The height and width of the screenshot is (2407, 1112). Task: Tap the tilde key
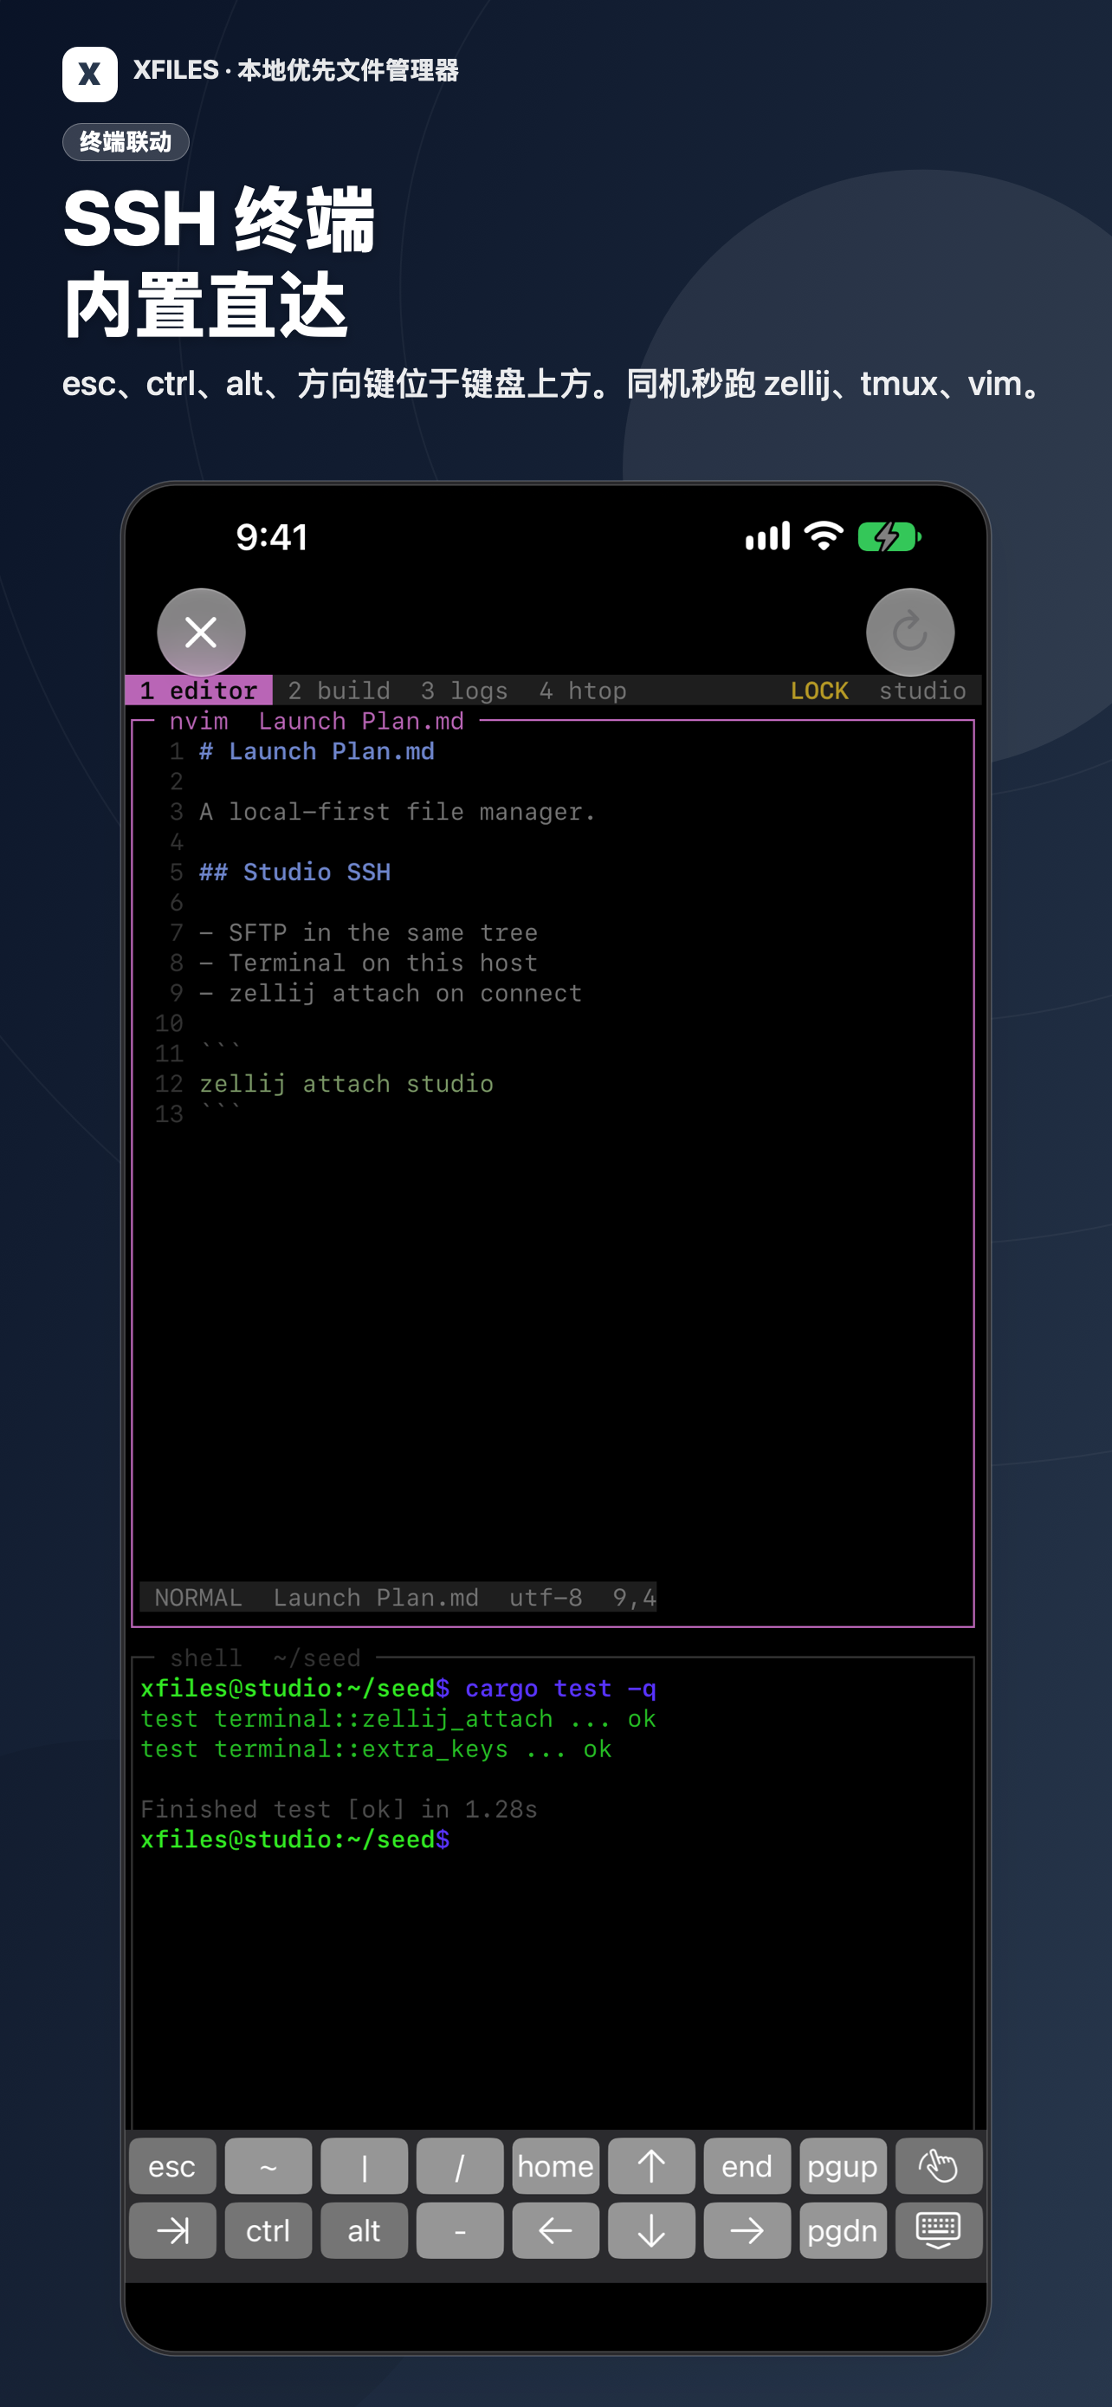click(x=268, y=2166)
